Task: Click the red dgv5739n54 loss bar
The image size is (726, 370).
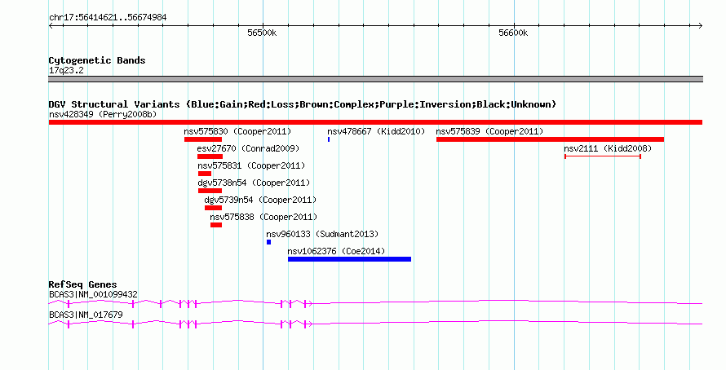Action: [213, 208]
